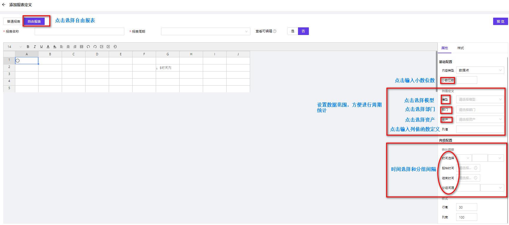
Task: Select column header G
Action: [x=168, y=54]
